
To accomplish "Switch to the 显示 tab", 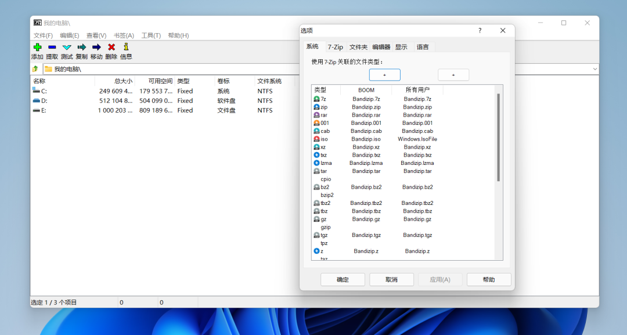I will click(402, 47).
